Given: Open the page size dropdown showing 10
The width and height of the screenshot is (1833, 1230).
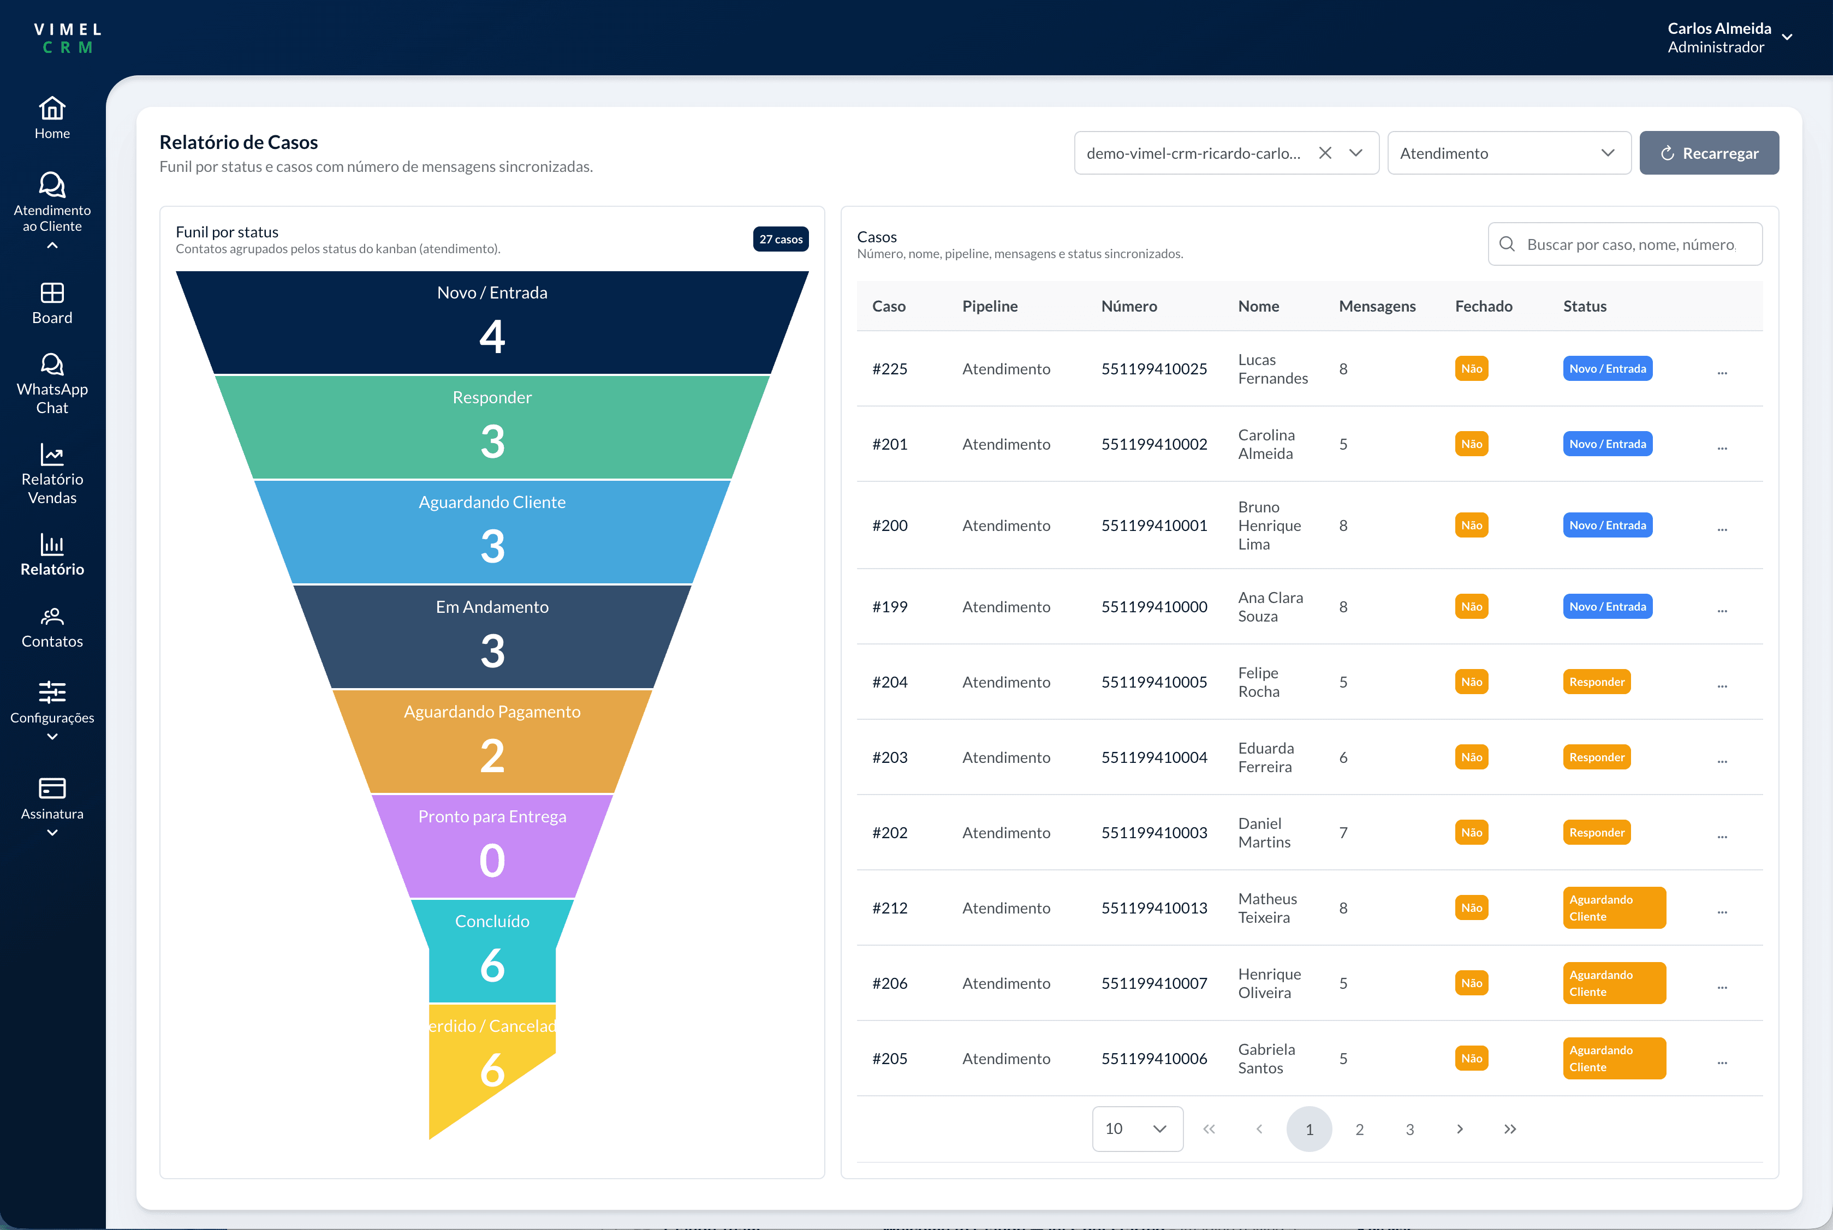Looking at the screenshot, I should click(x=1137, y=1129).
